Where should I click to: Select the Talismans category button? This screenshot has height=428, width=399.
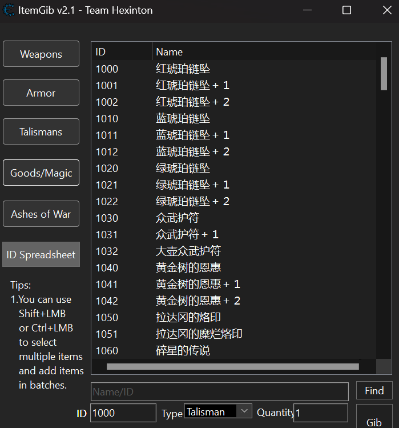coord(41,131)
